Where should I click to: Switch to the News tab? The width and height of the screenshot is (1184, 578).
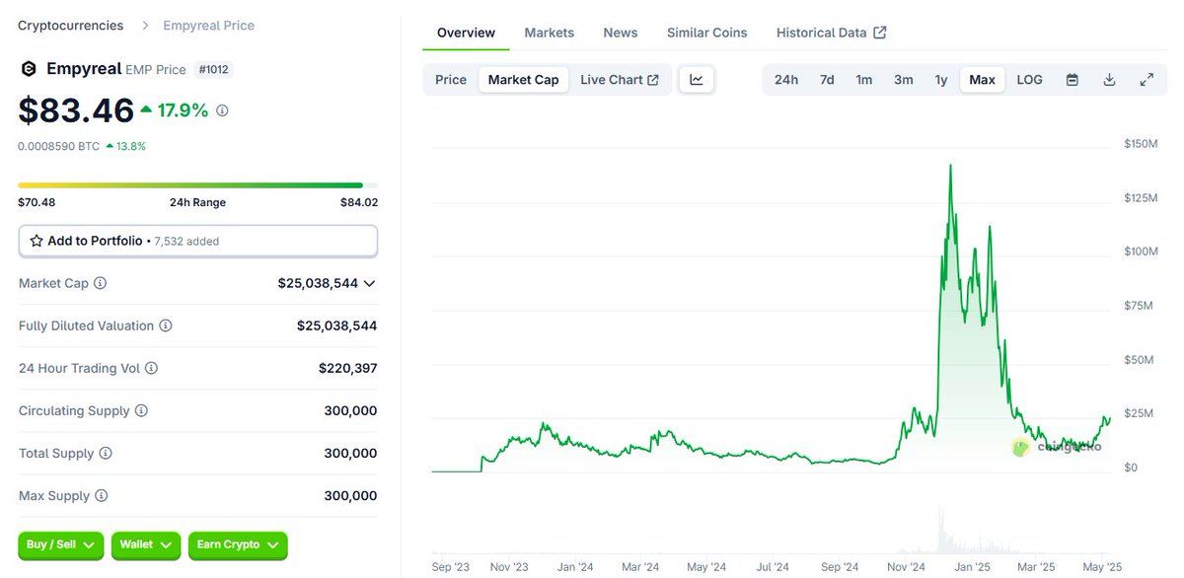coord(621,33)
